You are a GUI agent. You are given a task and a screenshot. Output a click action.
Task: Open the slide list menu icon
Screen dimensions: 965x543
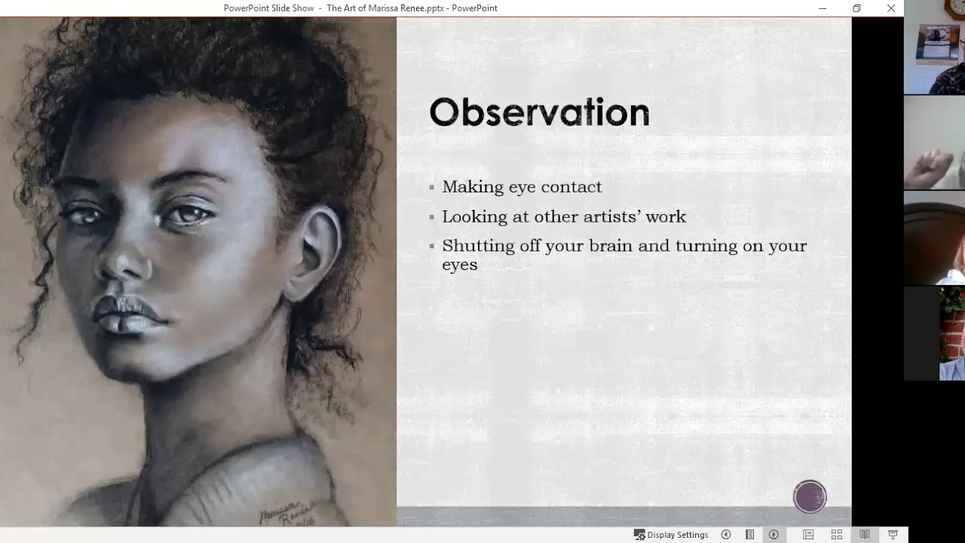pos(750,535)
